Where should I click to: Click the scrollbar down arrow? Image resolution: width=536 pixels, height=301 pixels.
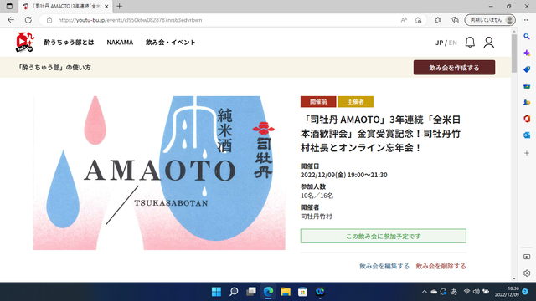513,278
